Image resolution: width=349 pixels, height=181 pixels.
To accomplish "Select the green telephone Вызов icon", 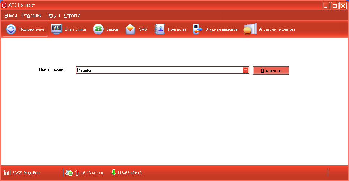I will [x=98, y=29].
